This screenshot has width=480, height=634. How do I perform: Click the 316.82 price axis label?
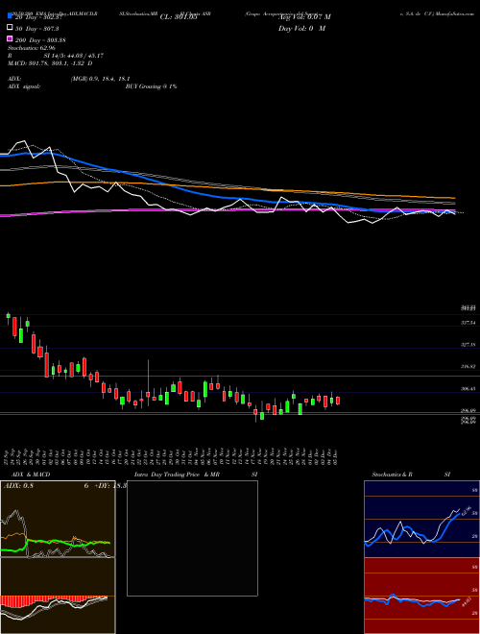(468, 367)
